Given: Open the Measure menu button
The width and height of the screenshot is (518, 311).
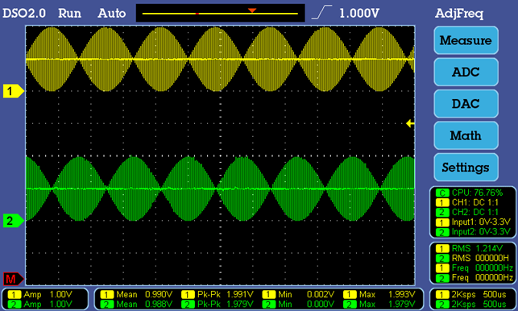Looking at the screenshot, I should pos(466,40).
